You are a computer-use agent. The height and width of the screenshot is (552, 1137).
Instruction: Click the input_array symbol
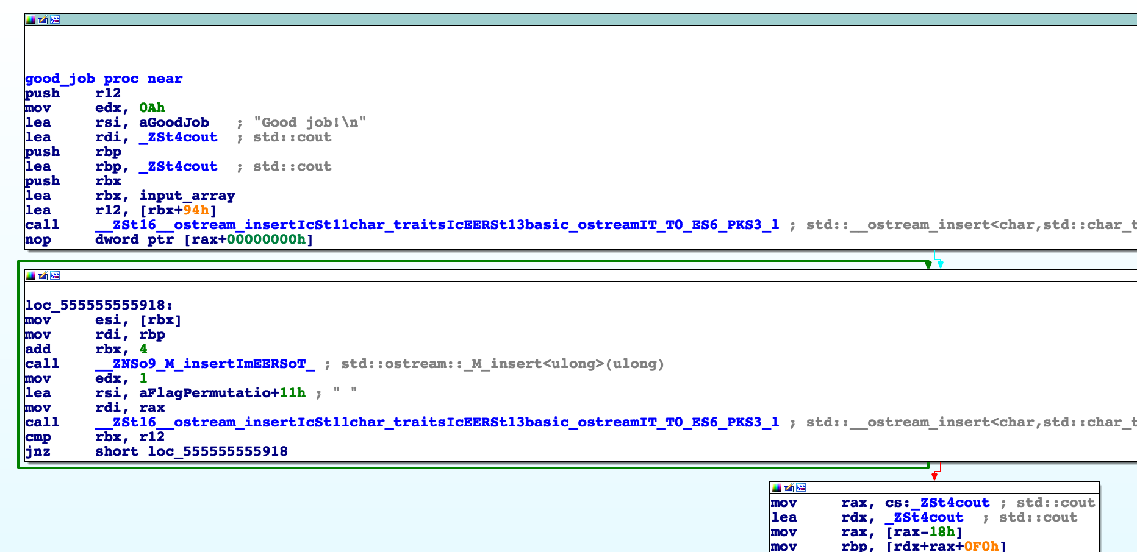point(187,196)
